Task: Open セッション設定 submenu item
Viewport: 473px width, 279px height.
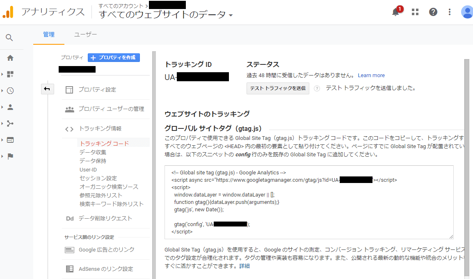Action: click(x=98, y=178)
